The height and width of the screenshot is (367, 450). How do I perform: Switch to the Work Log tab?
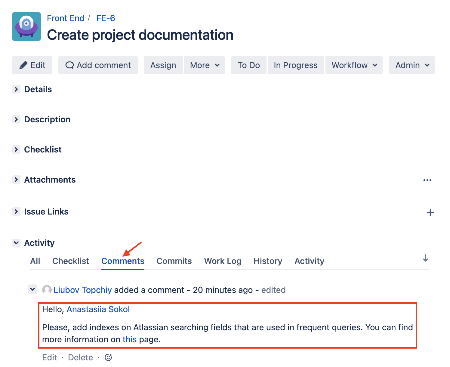[x=223, y=261]
